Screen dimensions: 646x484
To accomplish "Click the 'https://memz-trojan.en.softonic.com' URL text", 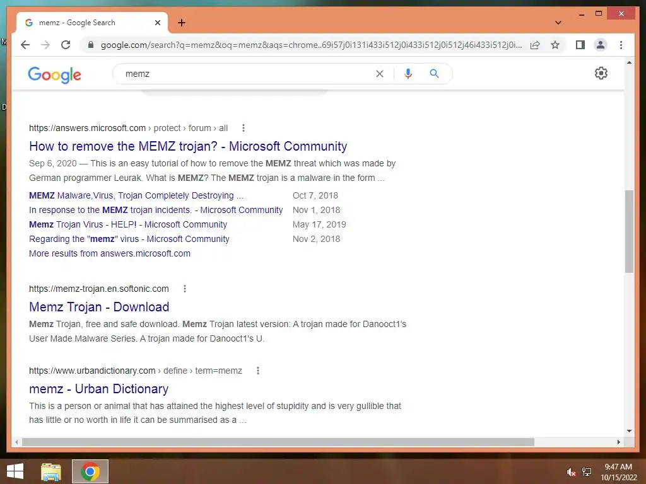I will point(99,289).
